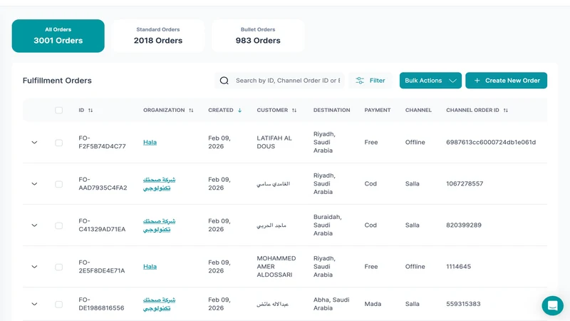
Task: Click the search magnifier icon
Action: click(x=224, y=81)
